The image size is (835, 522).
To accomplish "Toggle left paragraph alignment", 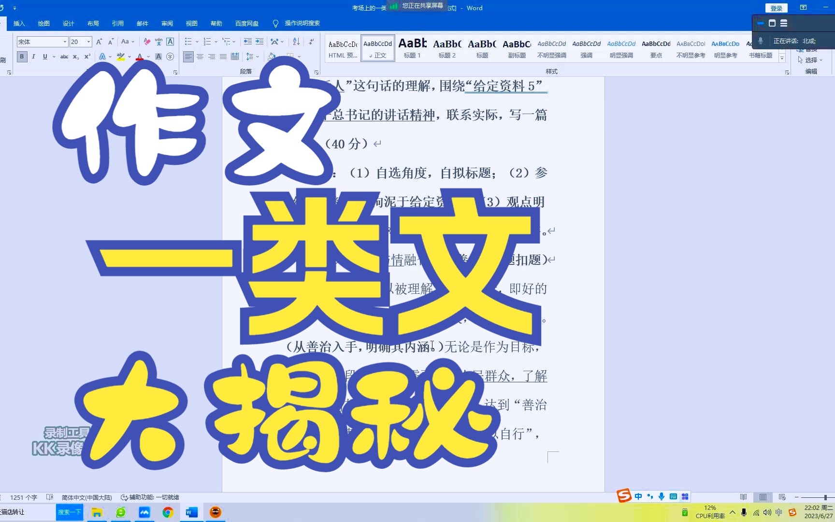I will 188,57.
